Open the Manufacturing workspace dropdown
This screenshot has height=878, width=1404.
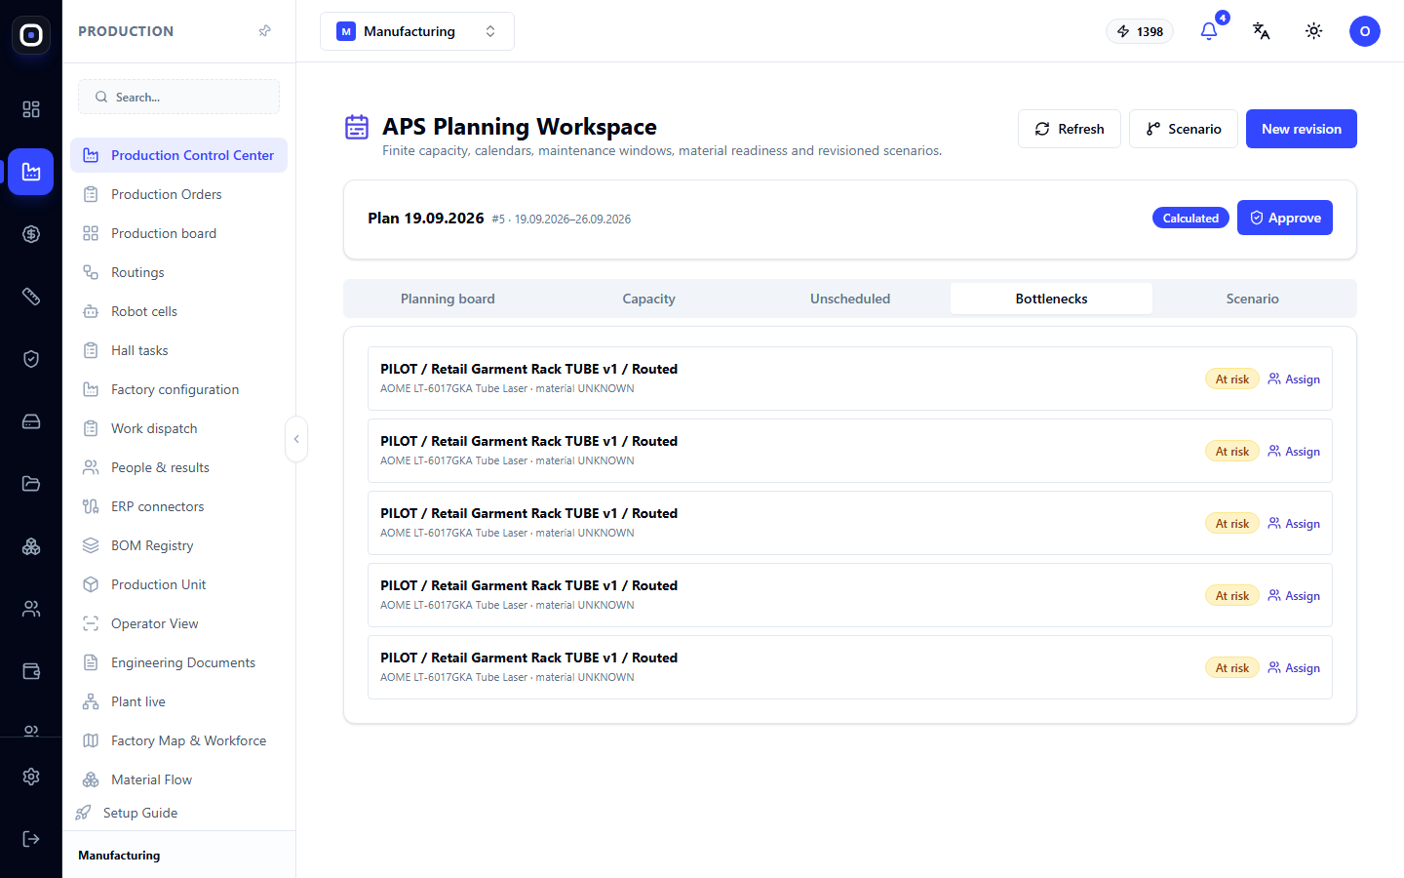(x=417, y=31)
